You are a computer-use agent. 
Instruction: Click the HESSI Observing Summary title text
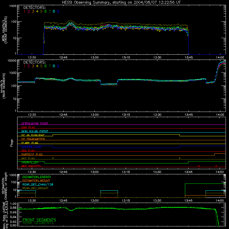[x=121, y=3]
